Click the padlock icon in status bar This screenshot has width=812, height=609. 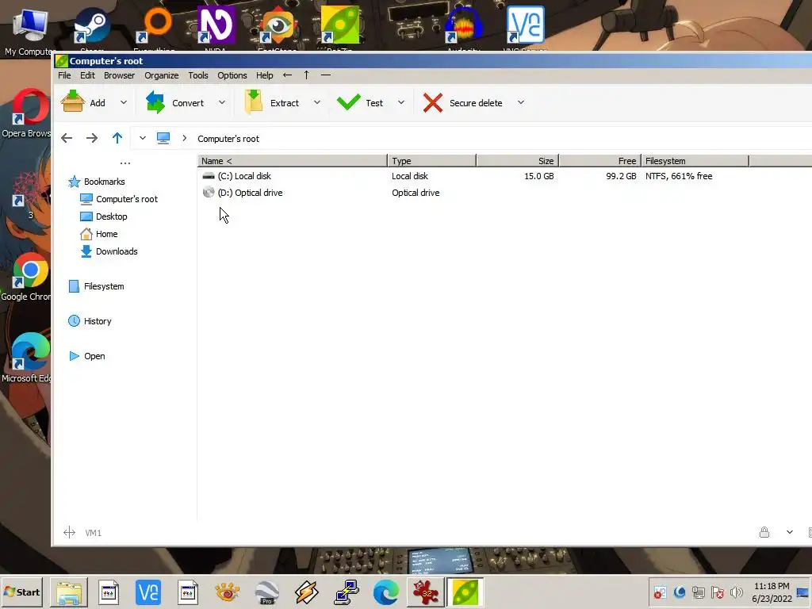[764, 532]
